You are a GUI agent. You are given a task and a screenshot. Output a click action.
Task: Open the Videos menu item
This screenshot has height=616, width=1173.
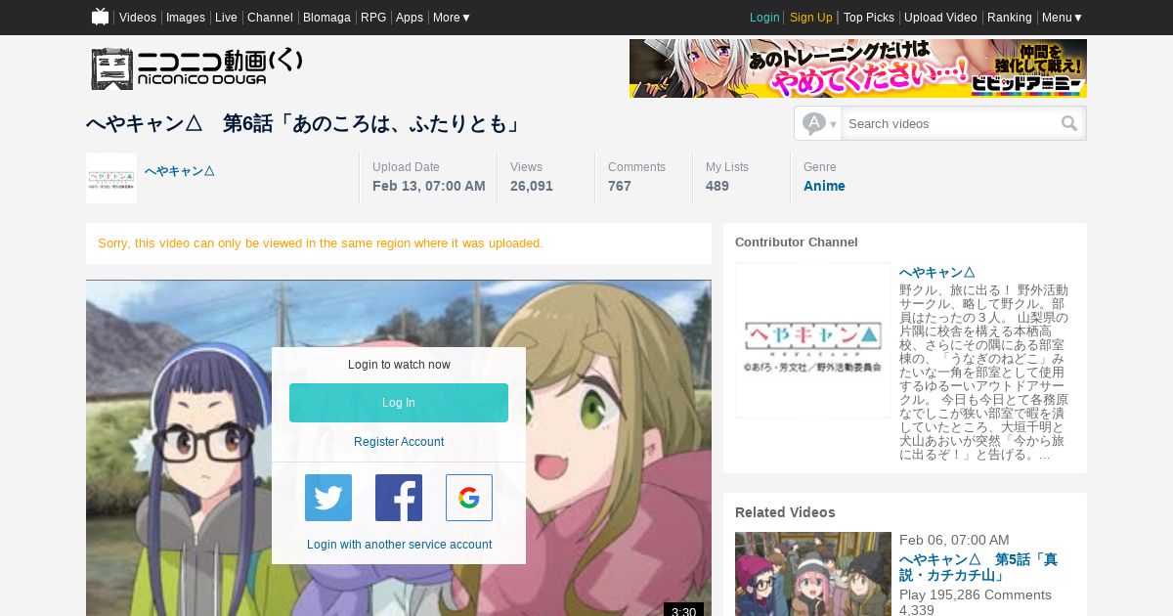click(138, 18)
